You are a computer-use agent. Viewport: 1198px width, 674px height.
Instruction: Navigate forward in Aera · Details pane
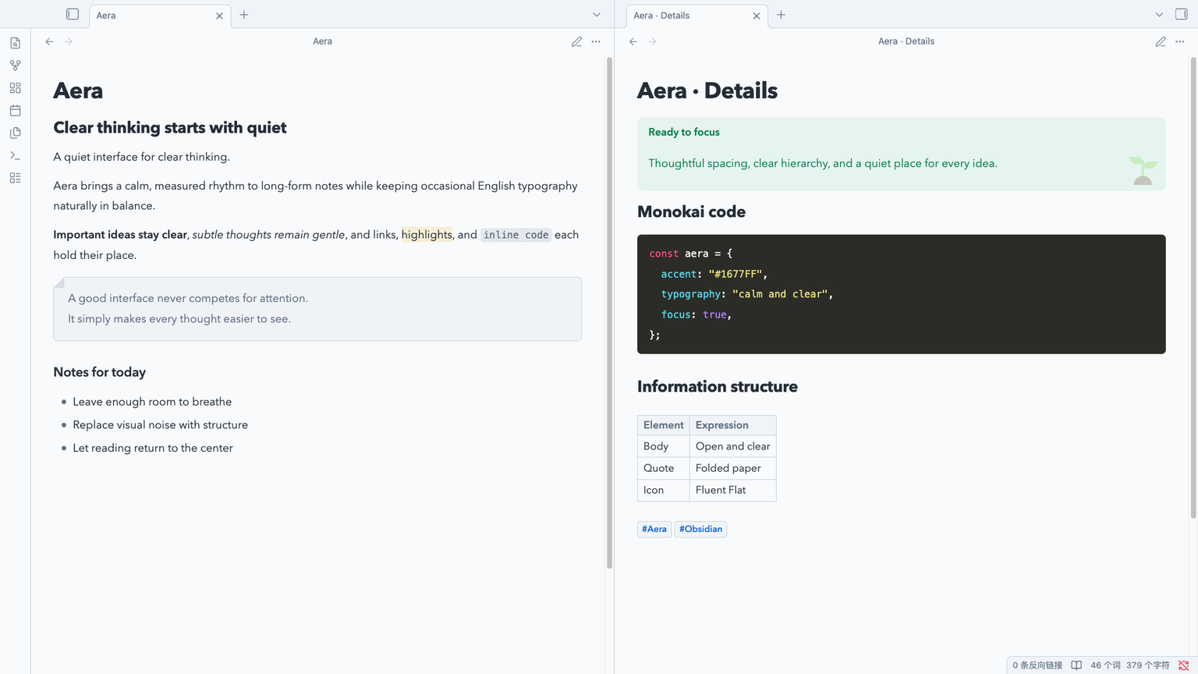pos(653,41)
